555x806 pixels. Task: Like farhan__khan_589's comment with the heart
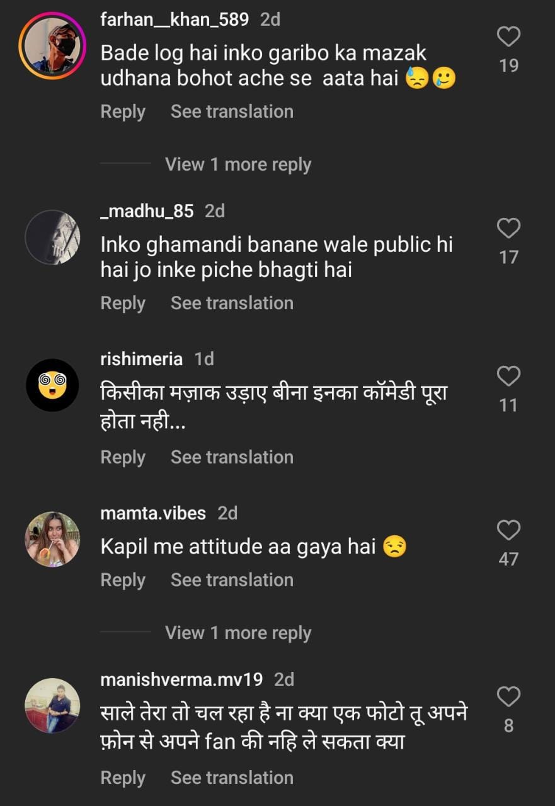(508, 38)
